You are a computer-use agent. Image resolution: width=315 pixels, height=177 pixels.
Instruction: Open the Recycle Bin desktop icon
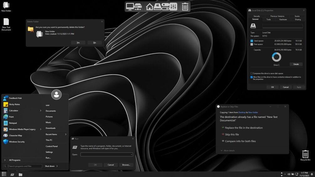click(305, 155)
